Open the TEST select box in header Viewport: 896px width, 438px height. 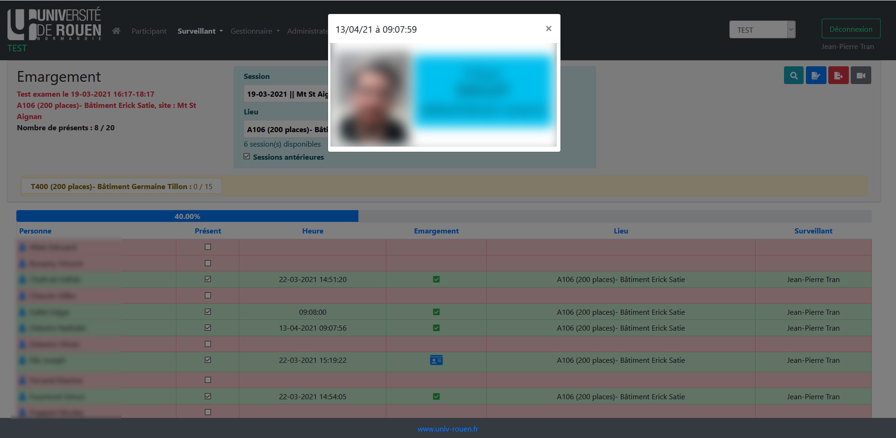click(x=762, y=30)
